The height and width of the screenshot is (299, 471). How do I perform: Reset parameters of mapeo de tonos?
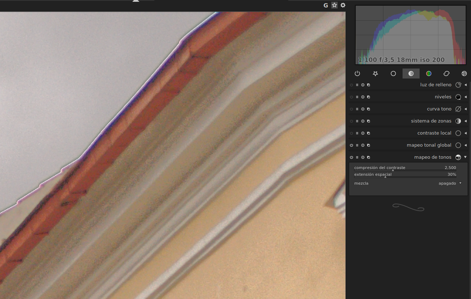pyautogui.click(x=363, y=157)
